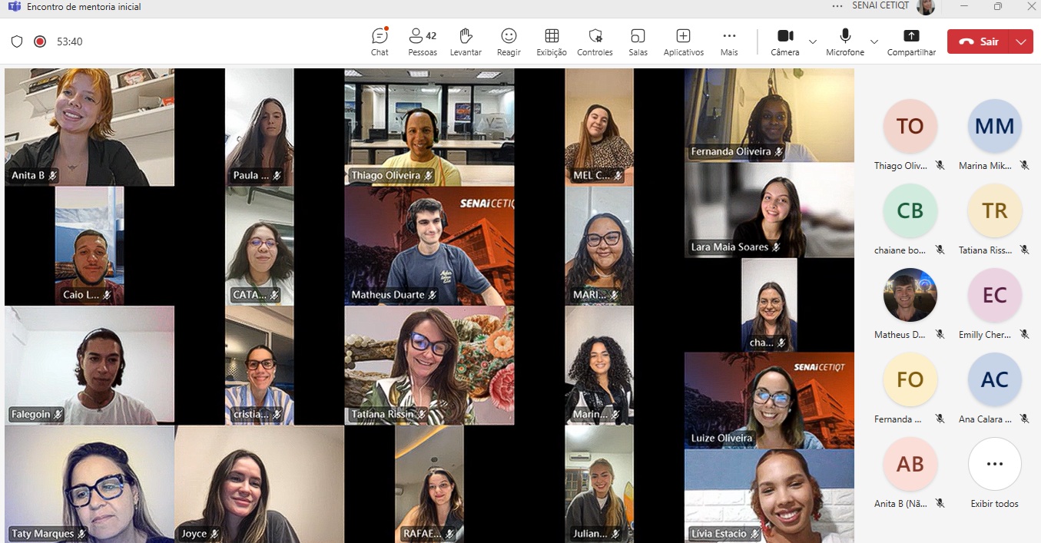Image resolution: width=1041 pixels, height=543 pixels.
Task: Click the Compartilhar share screen button
Action: click(911, 41)
